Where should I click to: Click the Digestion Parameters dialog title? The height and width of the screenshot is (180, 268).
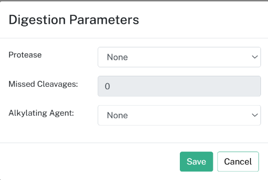pyautogui.click(x=74, y=20)
